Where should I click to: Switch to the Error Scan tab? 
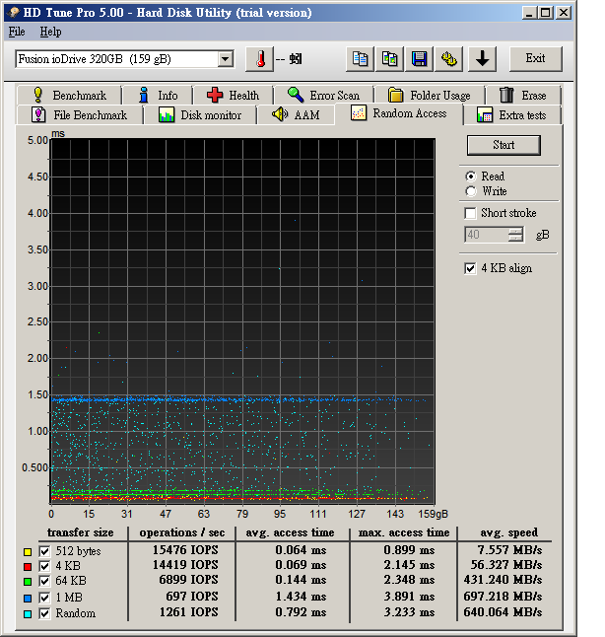[323, 95]
